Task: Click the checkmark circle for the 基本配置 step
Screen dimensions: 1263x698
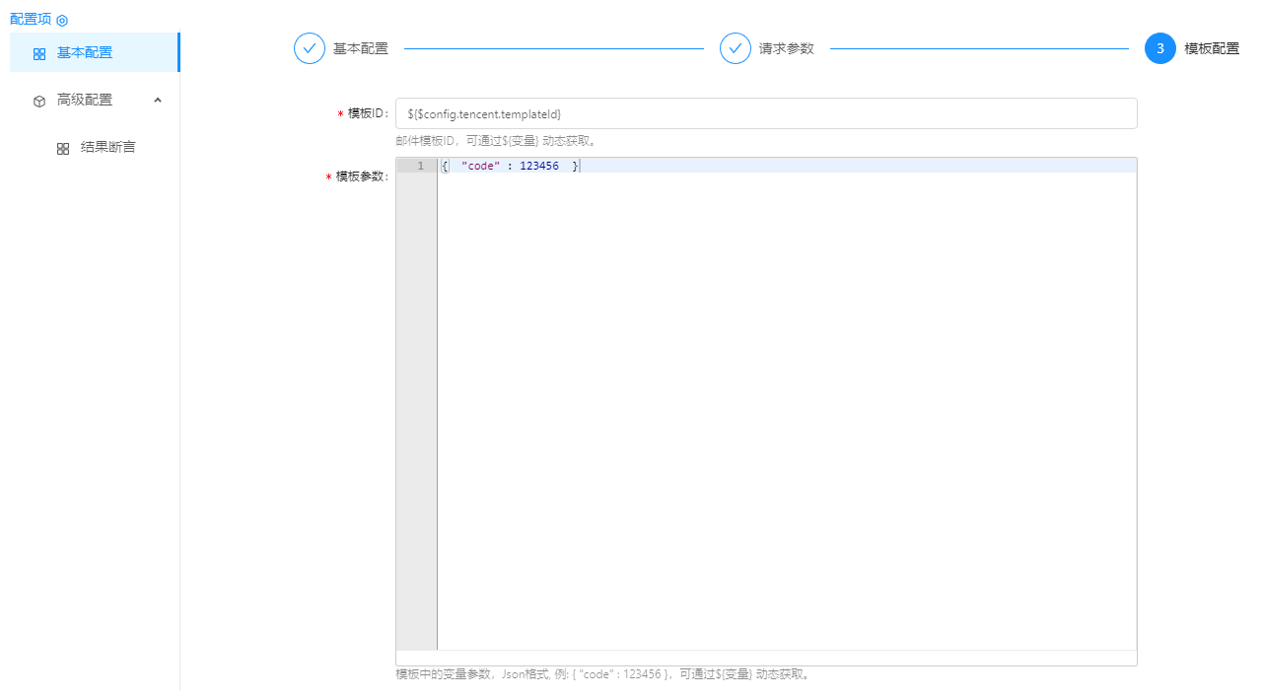Action: (x=310, y=48)
